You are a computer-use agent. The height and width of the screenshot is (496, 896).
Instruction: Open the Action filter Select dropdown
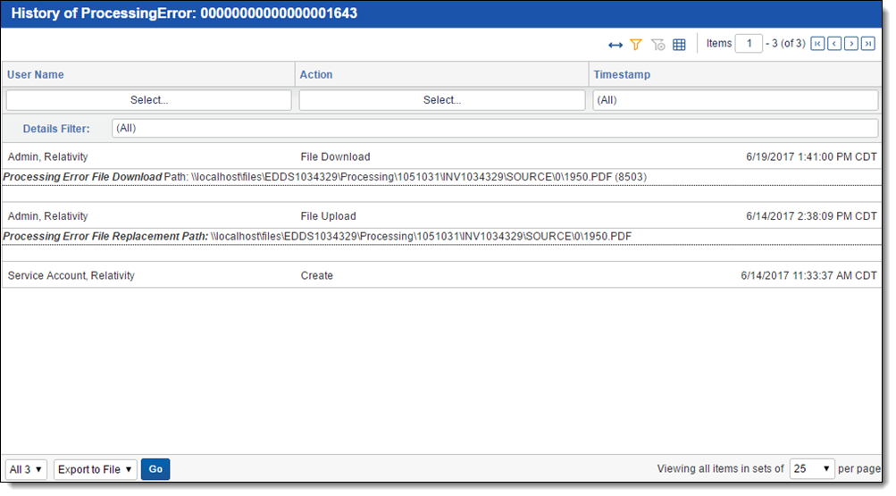point(442,100)
